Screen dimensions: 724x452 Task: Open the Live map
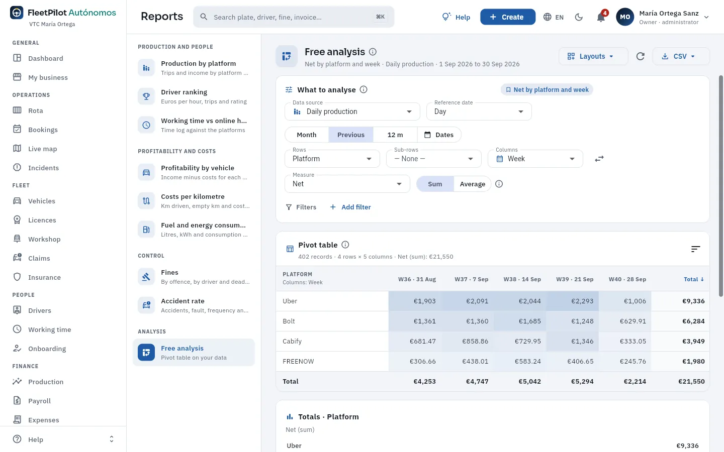click(42, 149)
